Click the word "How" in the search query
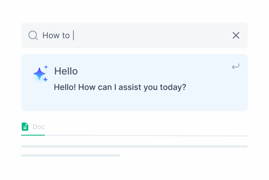The image size is (269, 180). coord(51,35)
